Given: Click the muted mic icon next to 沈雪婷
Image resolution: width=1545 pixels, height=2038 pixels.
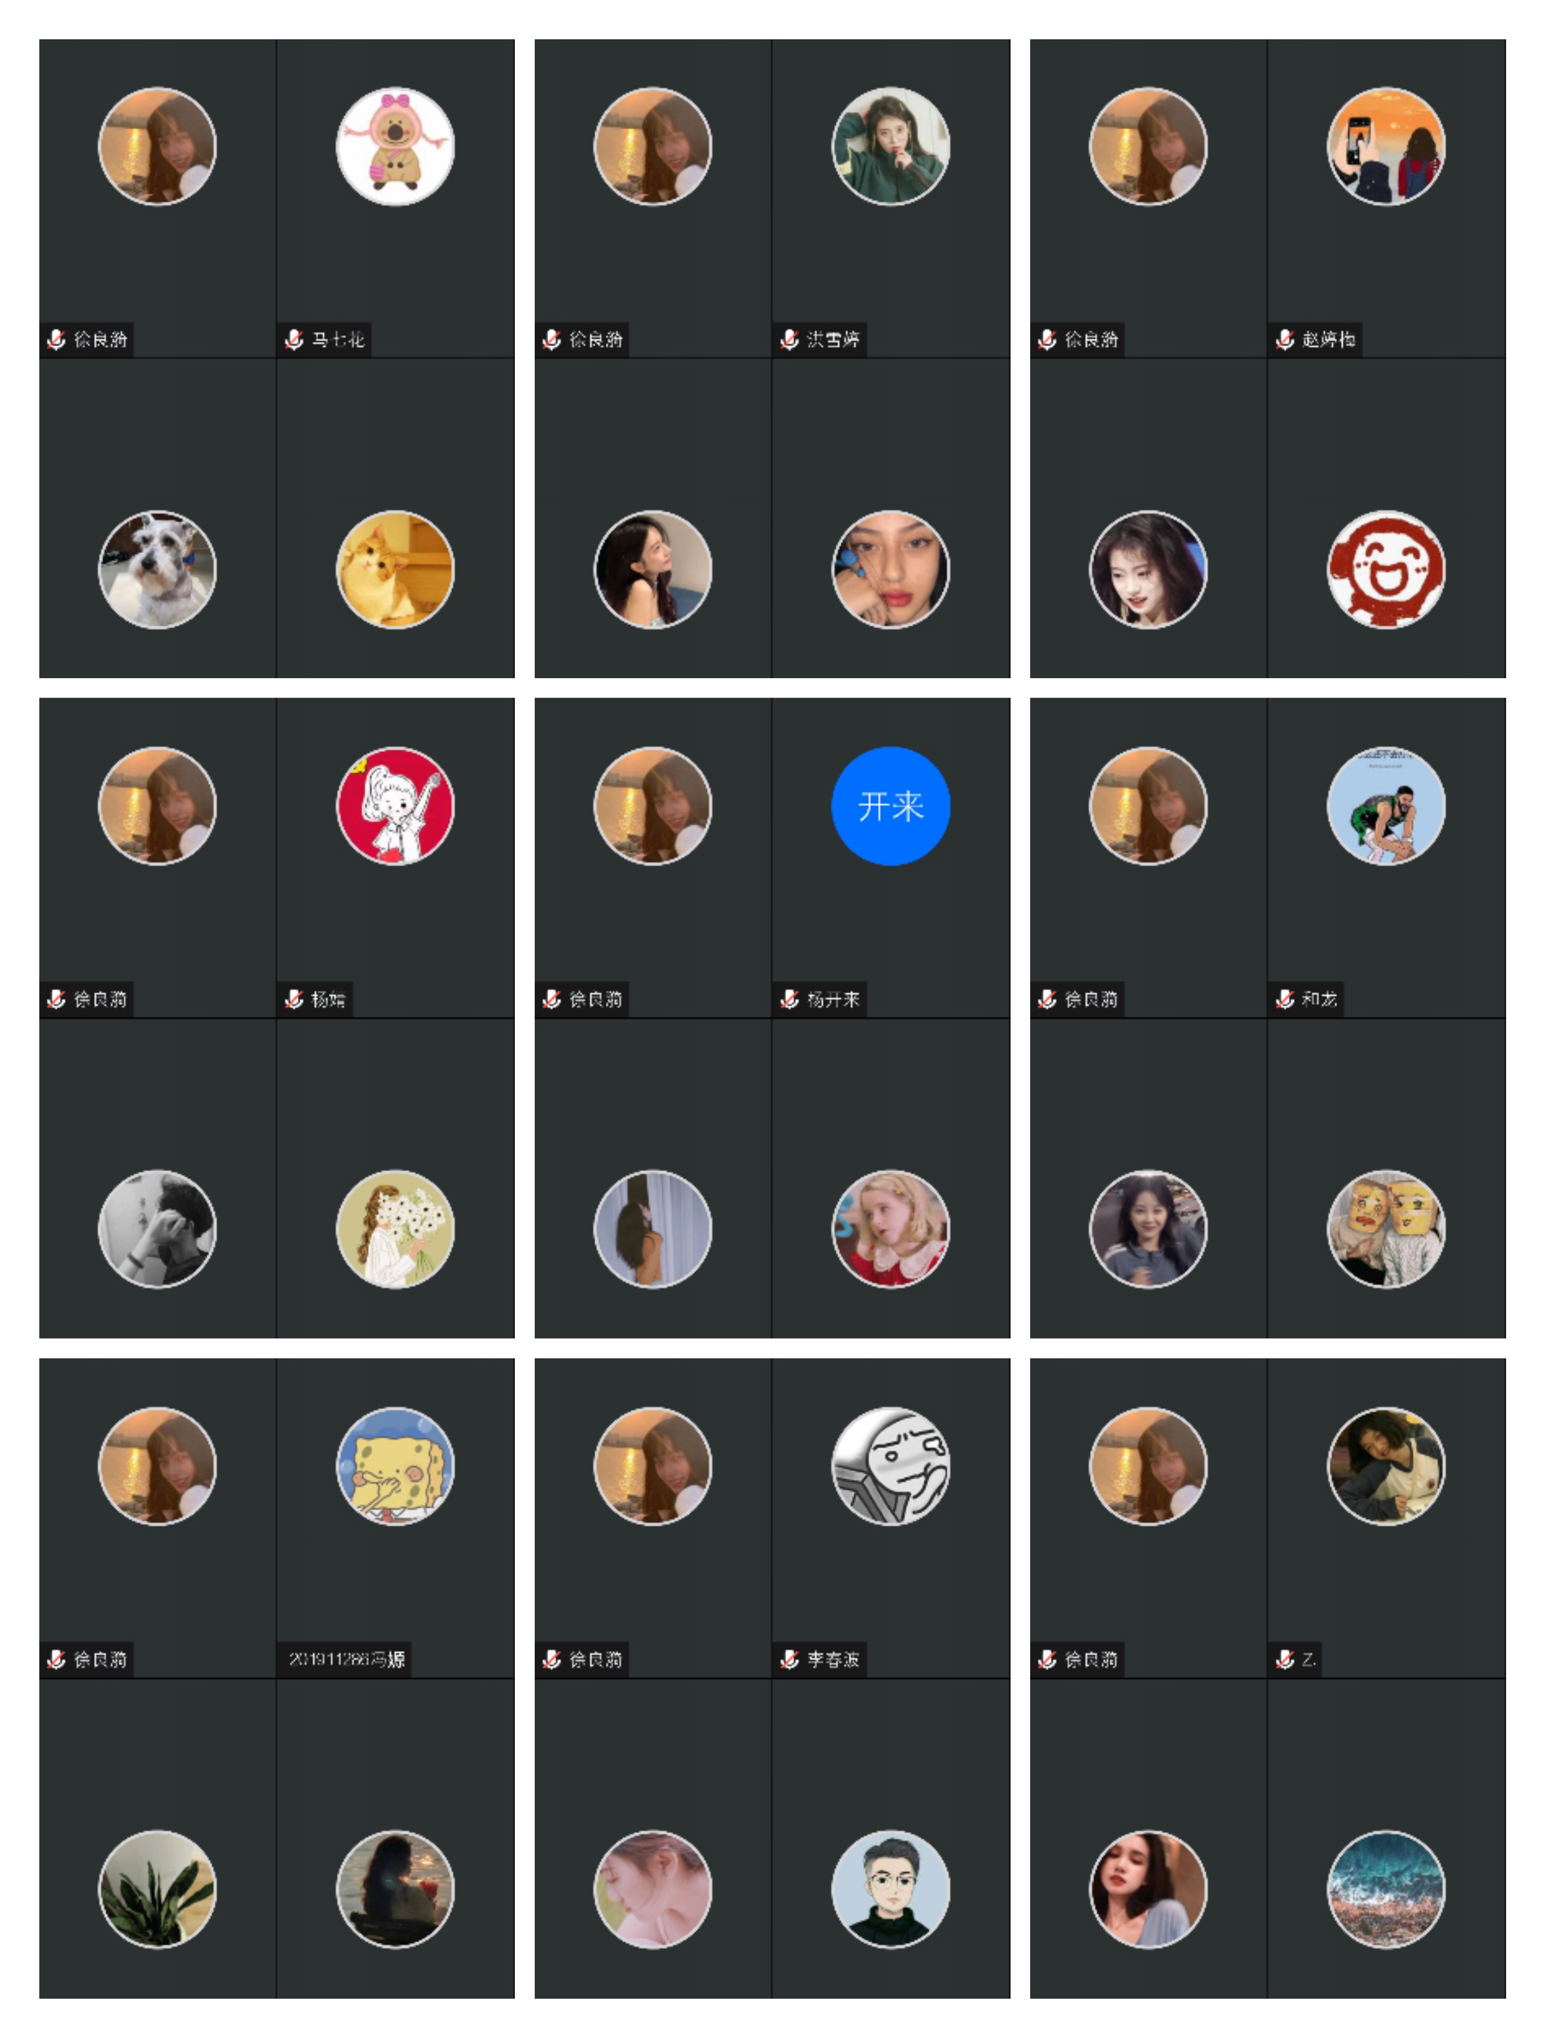Looking at the screenshot, I should coord(789,340).
